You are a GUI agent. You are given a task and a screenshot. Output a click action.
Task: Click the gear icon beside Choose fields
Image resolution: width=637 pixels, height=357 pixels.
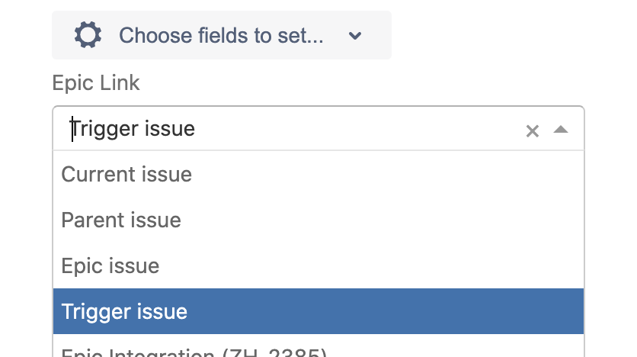pos(88,35)
